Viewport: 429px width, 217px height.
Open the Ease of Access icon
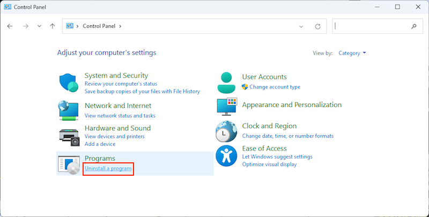point(226,156)
